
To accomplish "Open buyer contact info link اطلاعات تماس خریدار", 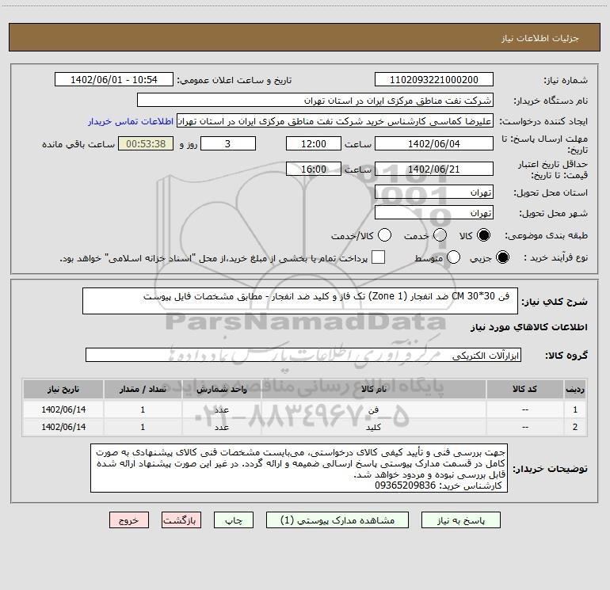I will pyautogui.click(x=131, y=121).
